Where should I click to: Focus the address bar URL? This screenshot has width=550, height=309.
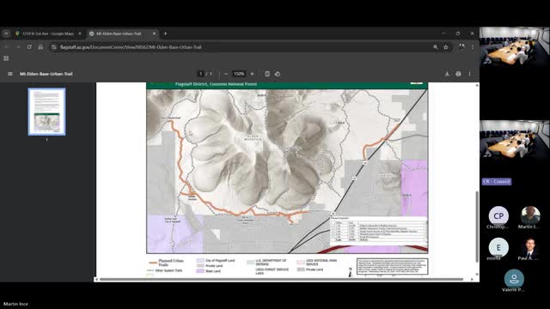coord(131,47)
